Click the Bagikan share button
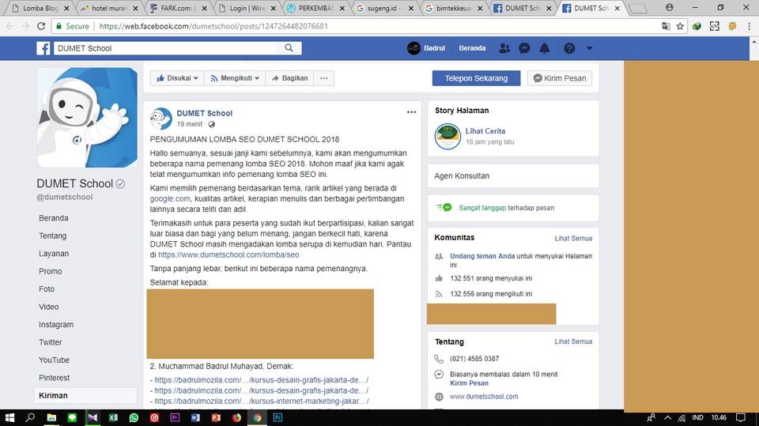The image size is (759, 426). click(x=289, y=78)
